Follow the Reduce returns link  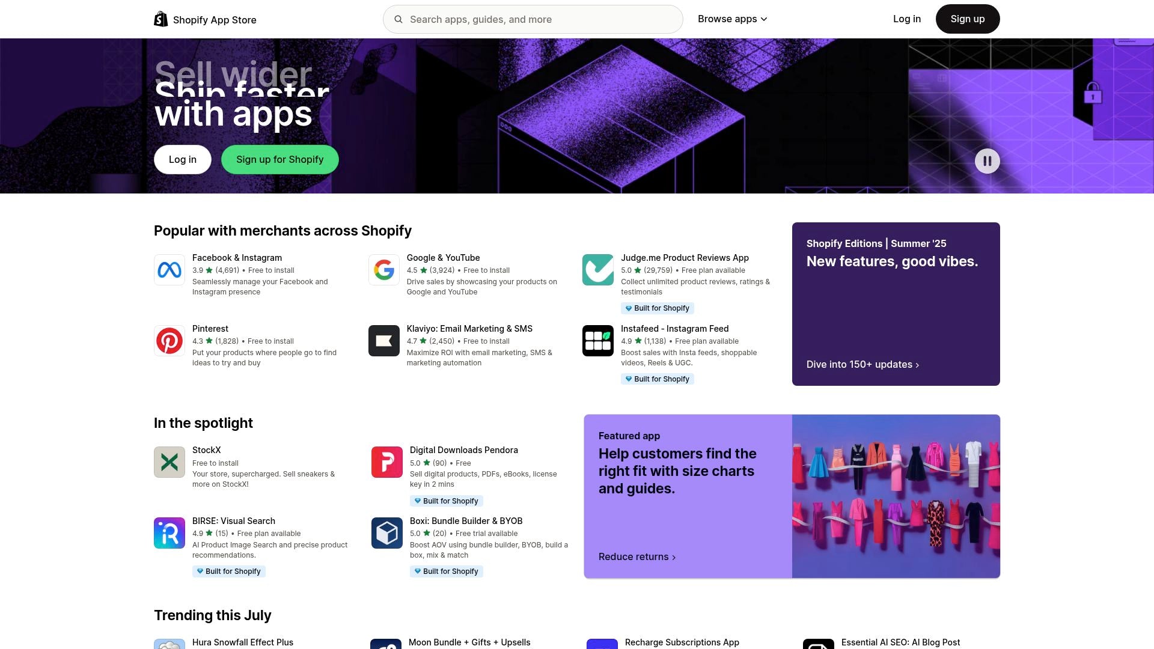pyautogui.click(x=637, y=556)
